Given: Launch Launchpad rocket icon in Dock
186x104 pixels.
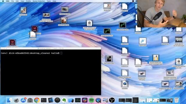Looking at the screenshot, I should tap(16, 100).
